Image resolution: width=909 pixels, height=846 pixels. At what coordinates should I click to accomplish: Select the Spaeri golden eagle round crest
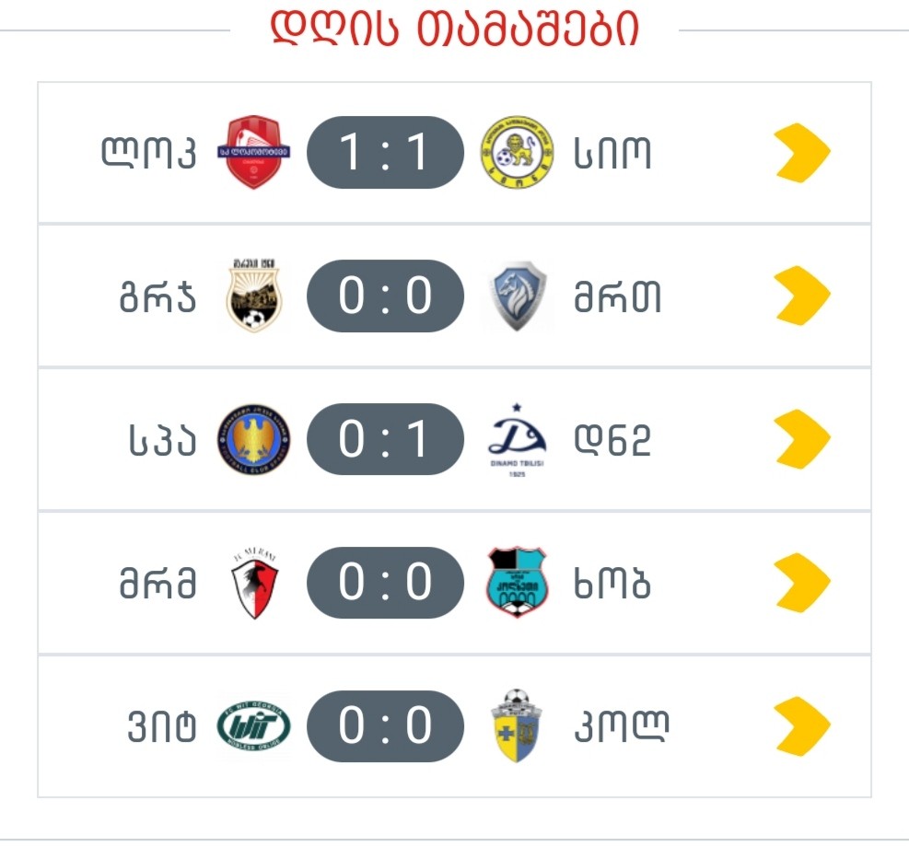[254, 438]
